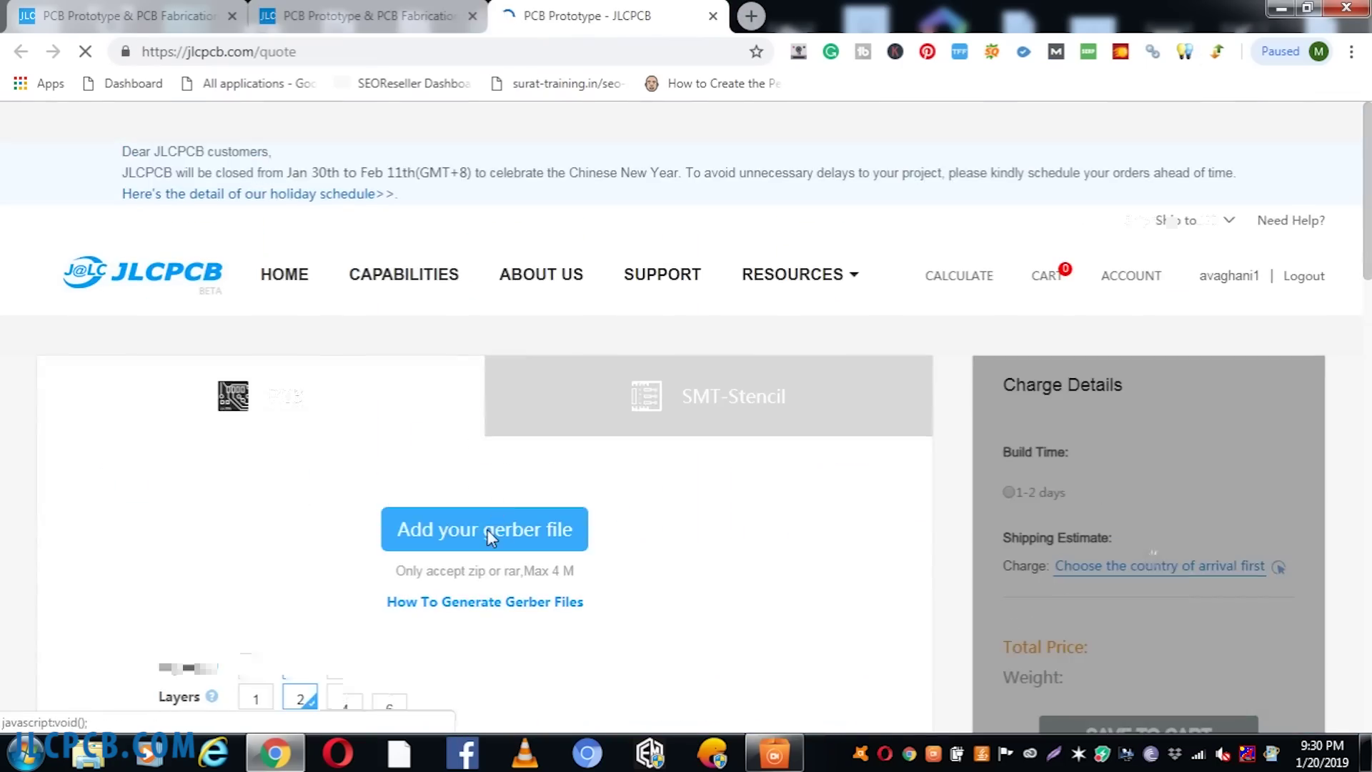The width and height of the screenshot is (1372, 772).
Task: Click How To Generate Gerber Files link
Action: coord(484,601)
